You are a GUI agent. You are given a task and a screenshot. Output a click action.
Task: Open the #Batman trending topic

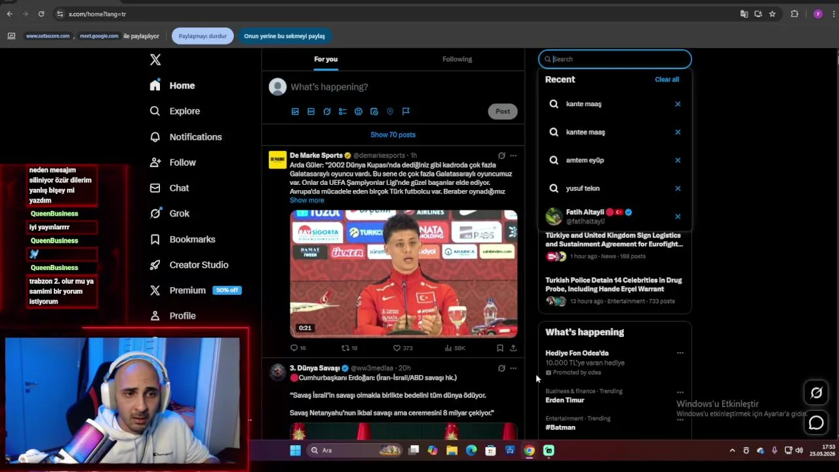point(560,427)
